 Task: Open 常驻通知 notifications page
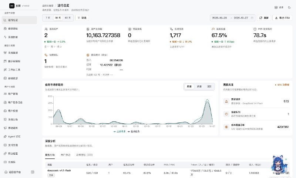click(x=19, y=128)
